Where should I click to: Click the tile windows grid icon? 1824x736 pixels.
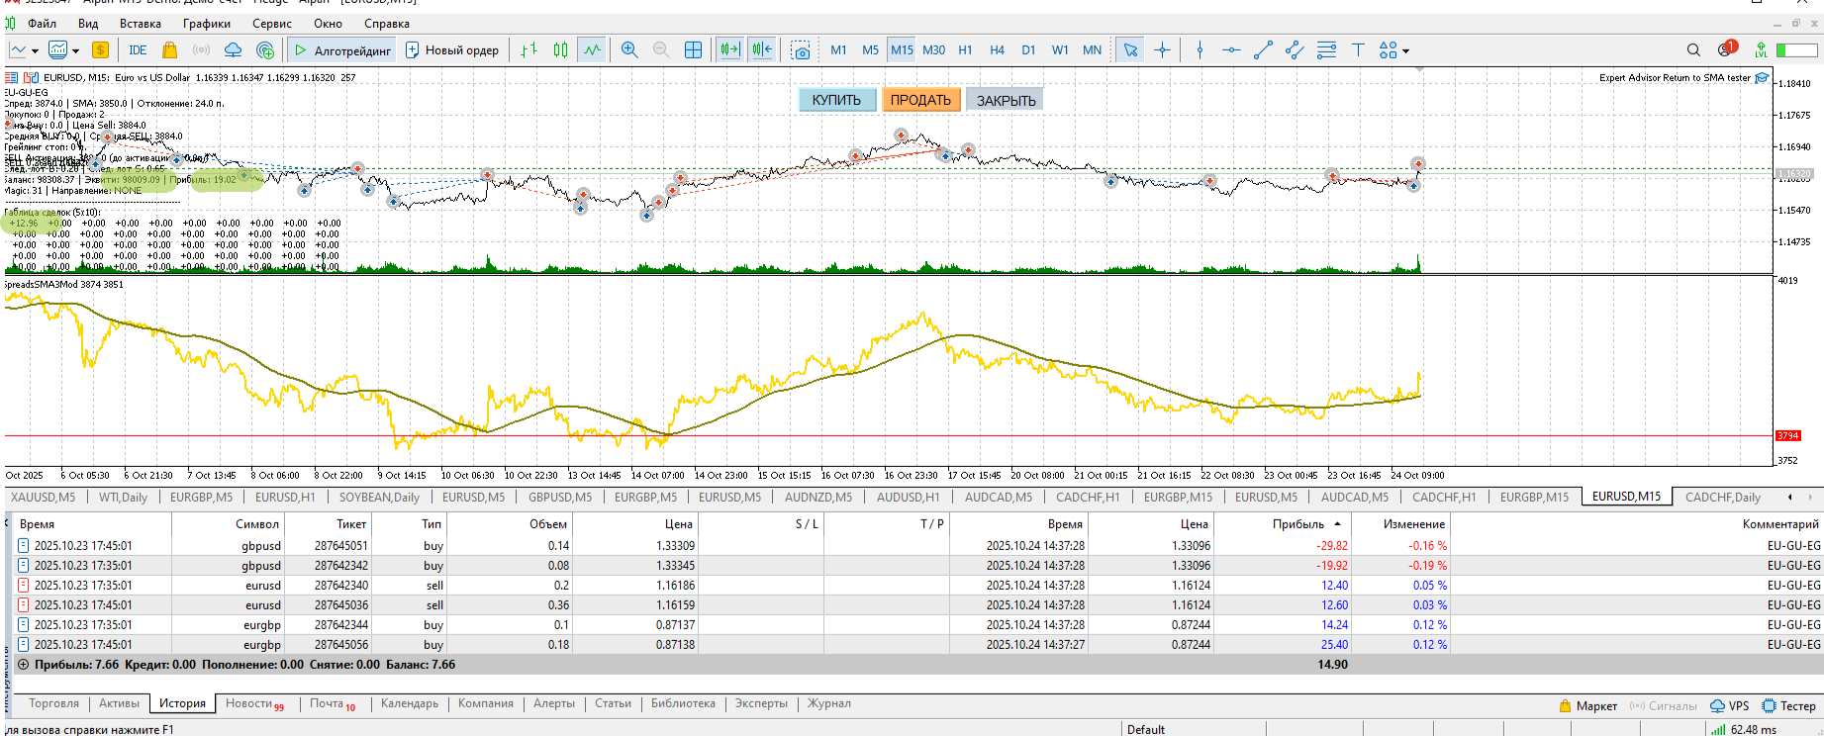click(694, 50)
